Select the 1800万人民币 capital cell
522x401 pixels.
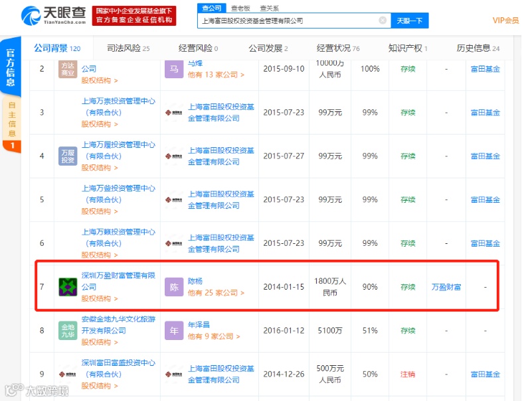(330, 287)
